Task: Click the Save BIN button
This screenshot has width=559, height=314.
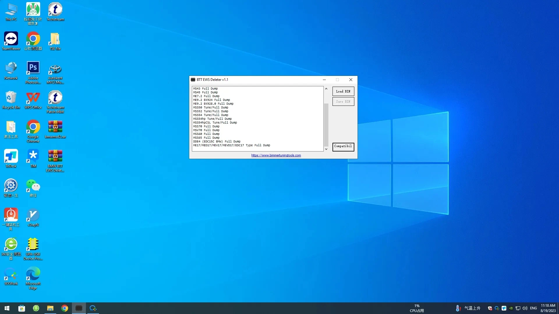Action: pos(343,101)
